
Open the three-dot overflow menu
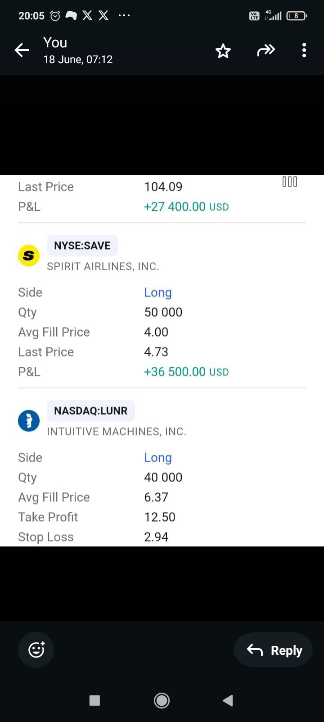[x=304, y=50]
